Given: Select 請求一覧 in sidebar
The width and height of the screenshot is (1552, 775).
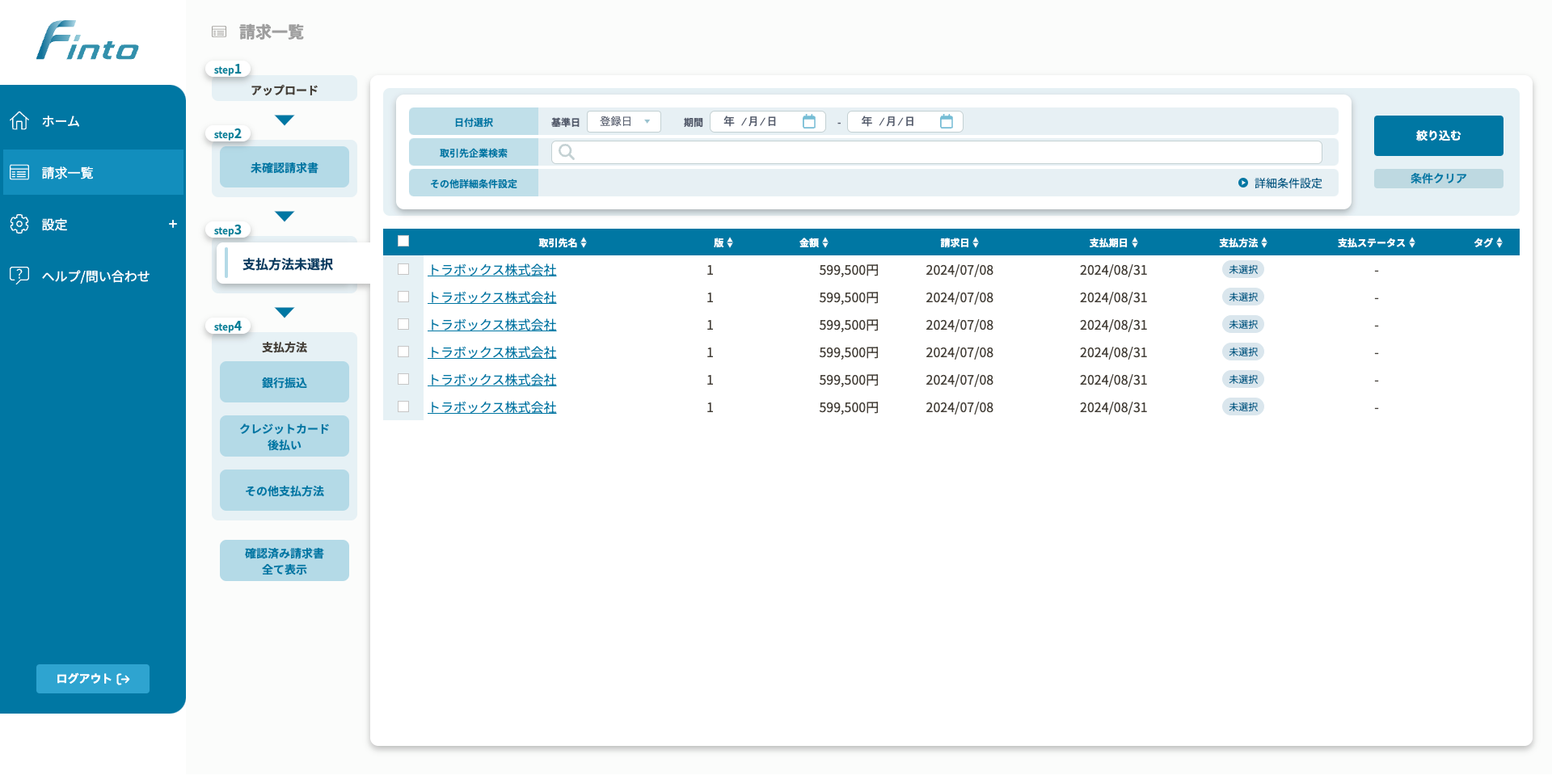Looking at the screenshot, I should [x=93, y=172].
